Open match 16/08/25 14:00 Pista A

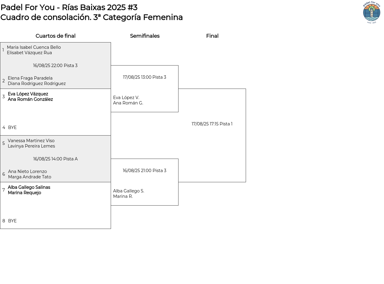tap(55, 159)
